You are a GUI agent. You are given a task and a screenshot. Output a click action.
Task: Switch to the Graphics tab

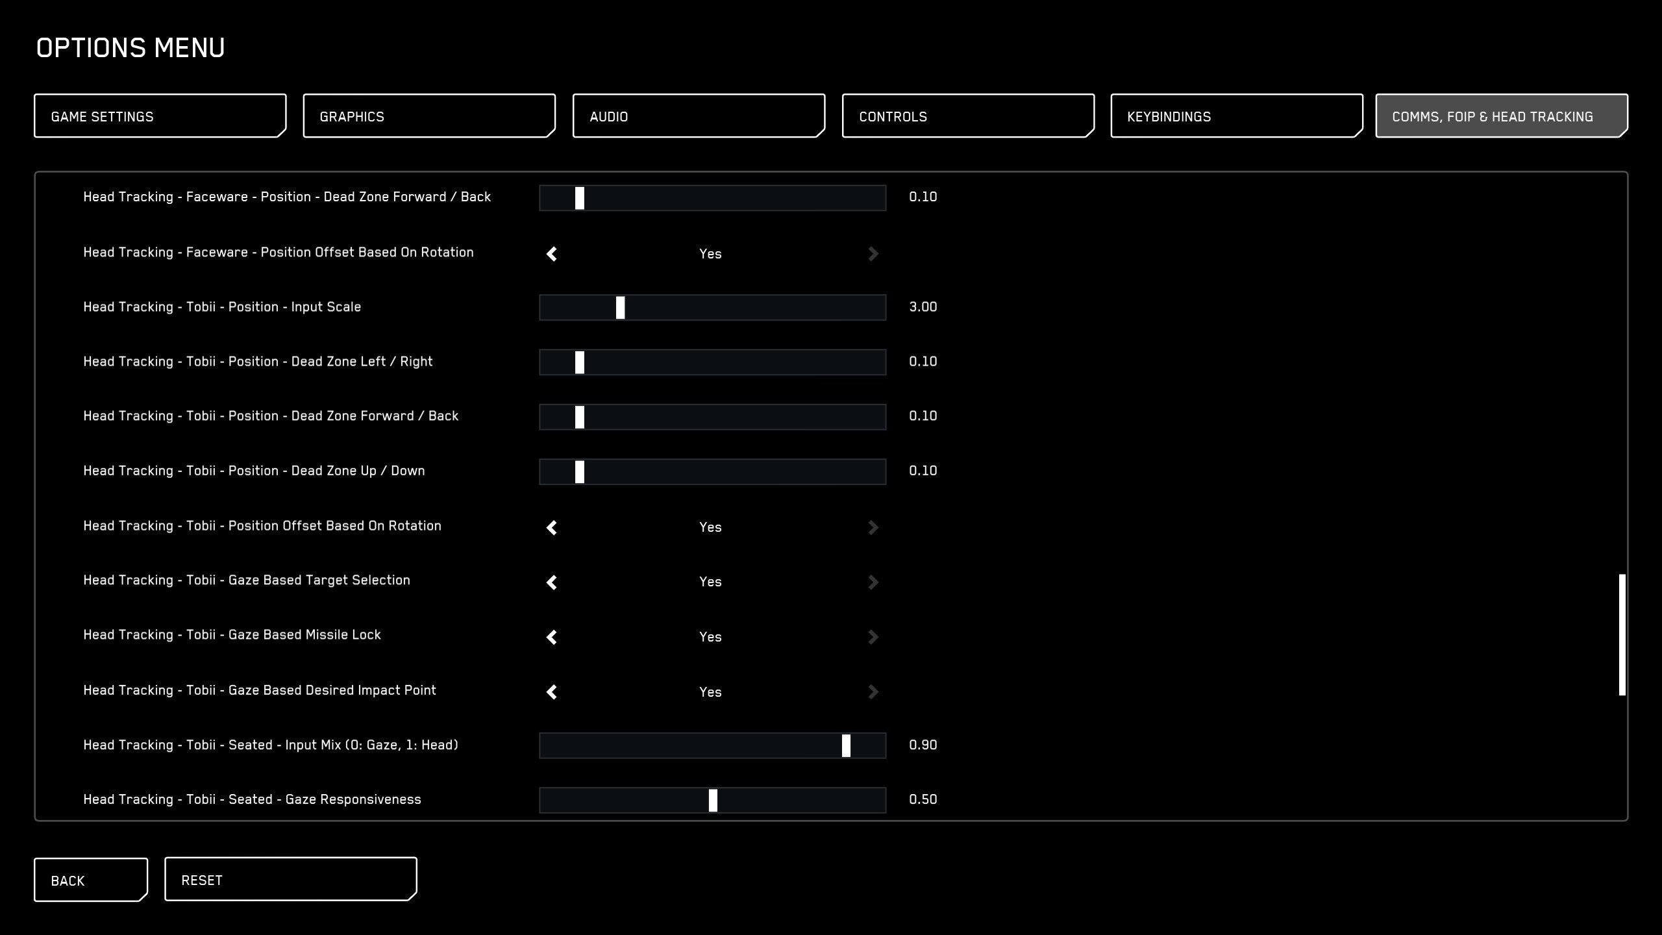[429, 116]
